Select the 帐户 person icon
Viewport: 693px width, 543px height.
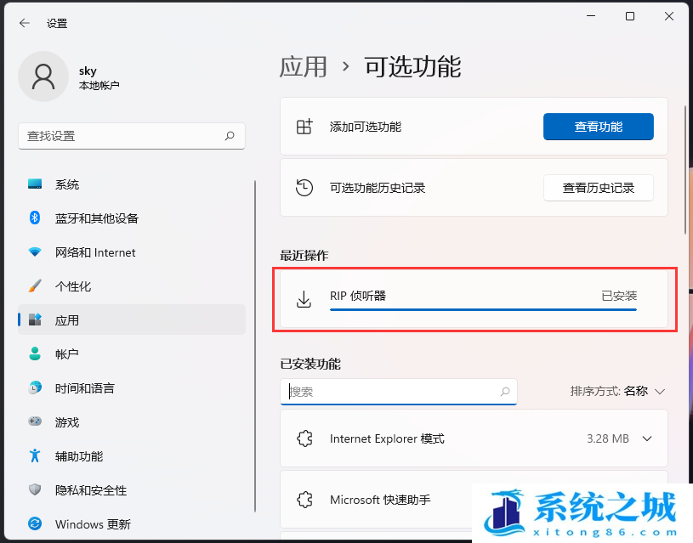35,354
